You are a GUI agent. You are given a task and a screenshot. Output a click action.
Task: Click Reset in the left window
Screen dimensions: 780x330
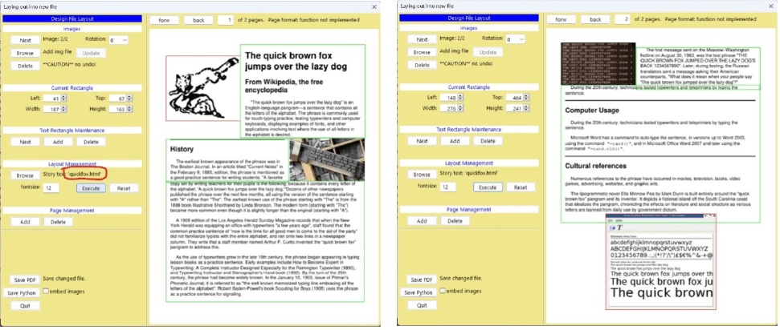click(124, 188)
